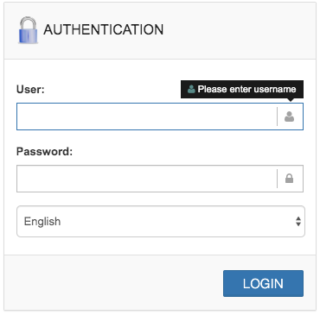
Task: Click the AUTHENTICATION heading text
Action: tap(104, 29)
